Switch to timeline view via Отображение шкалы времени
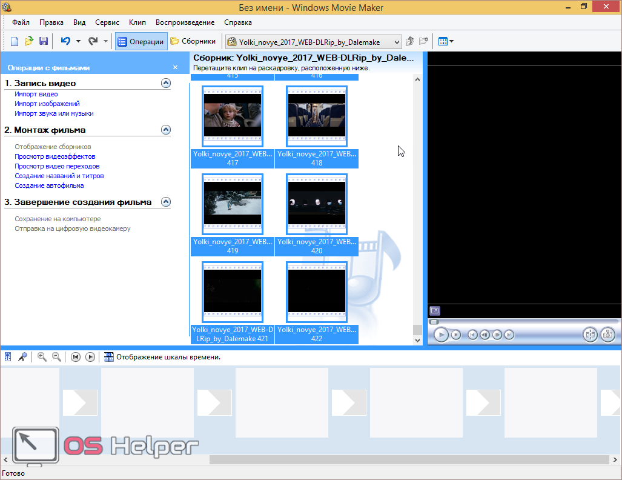The height and width of the screenshot is (480, 622). pos(162,357)
